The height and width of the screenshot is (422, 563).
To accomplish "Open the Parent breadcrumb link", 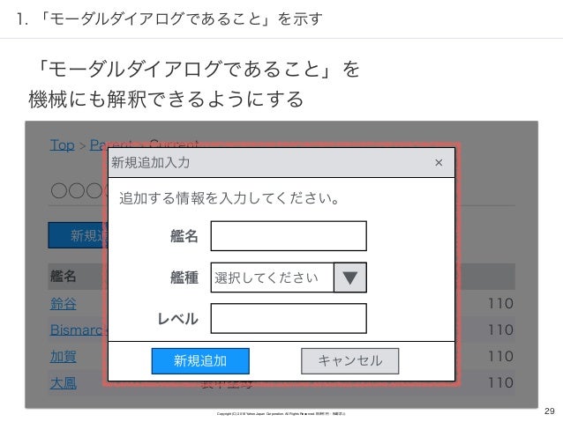I will 99,144.
